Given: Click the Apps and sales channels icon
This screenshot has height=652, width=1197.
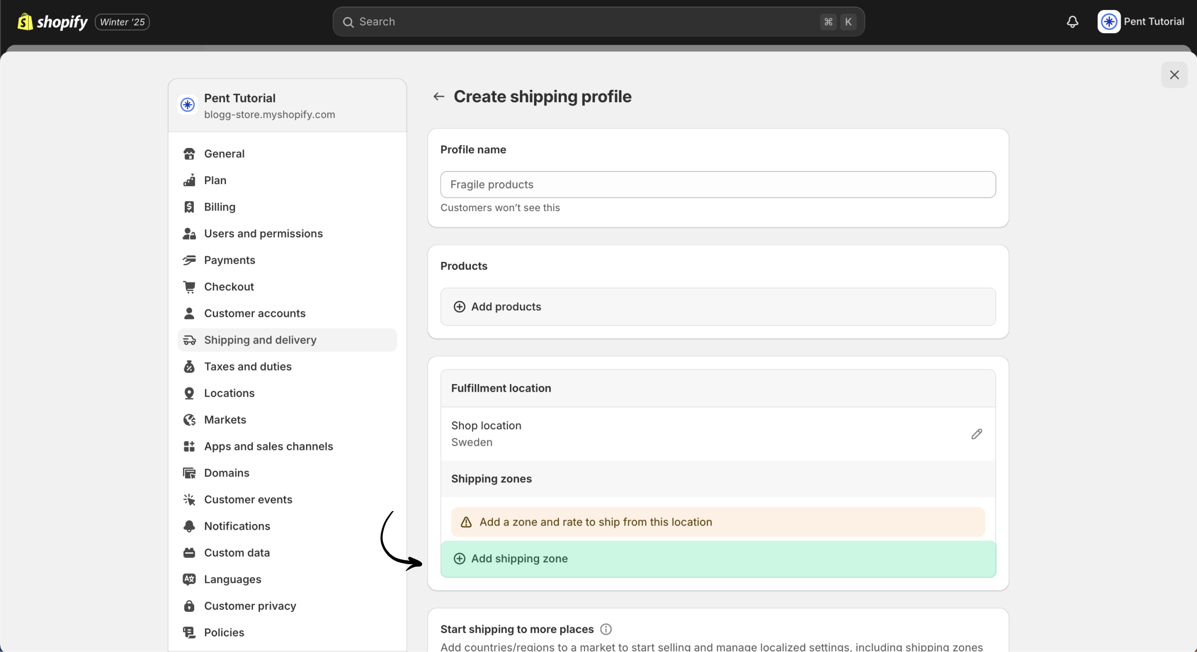Looking at the screenshot, I should [x=189, y=446].
